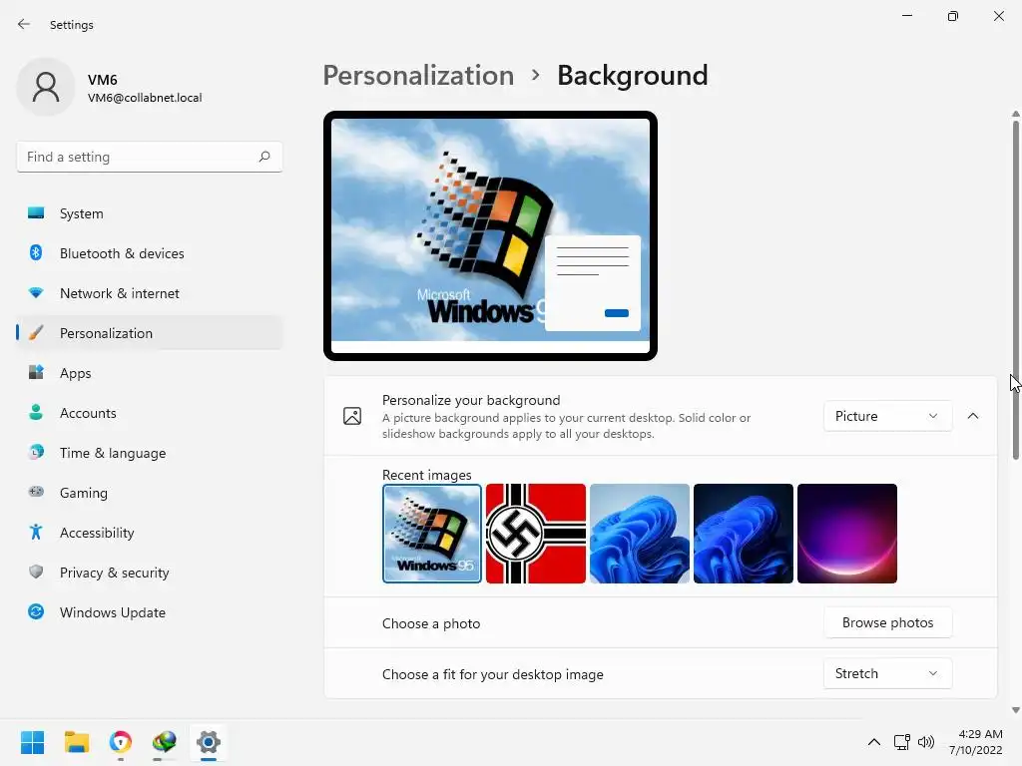The height and width of the screenshot is (766, 1022).
Task: Click the Settings gear icon on the taskbar
Action: pyautogui.click(x=208, y=742)
